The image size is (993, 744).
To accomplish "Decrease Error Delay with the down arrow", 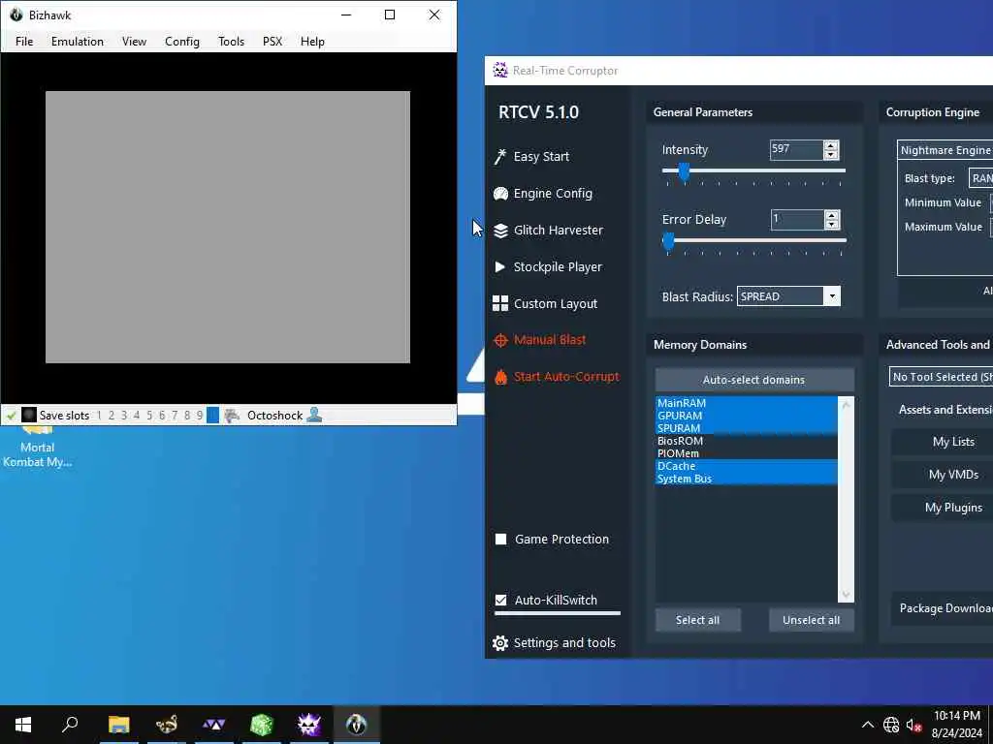I will click(832, 225).
